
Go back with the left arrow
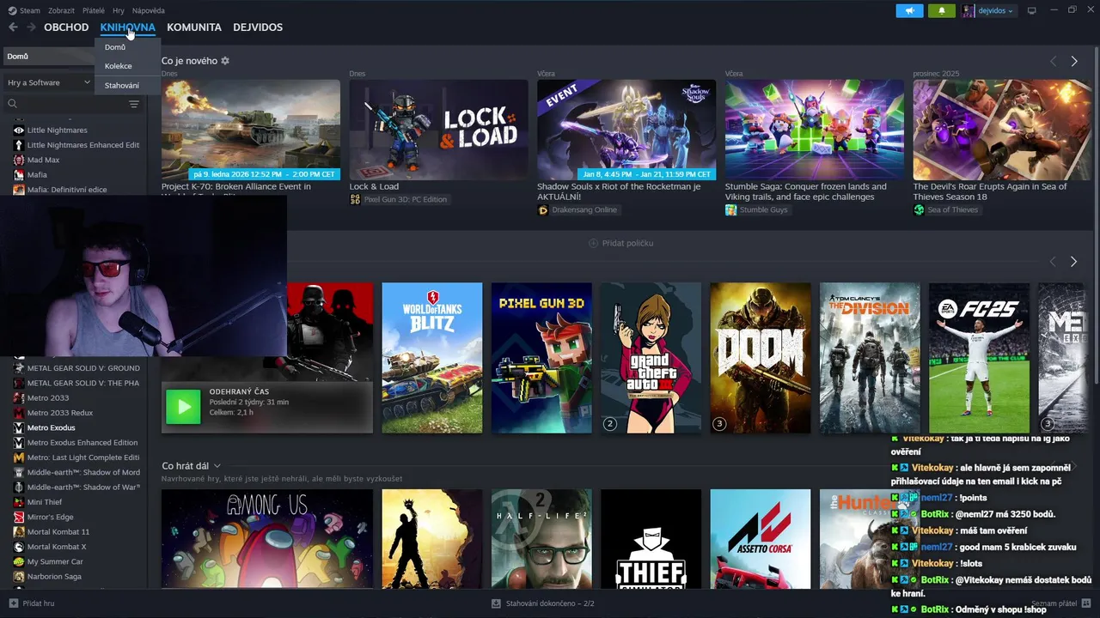[x=13, y=27]
